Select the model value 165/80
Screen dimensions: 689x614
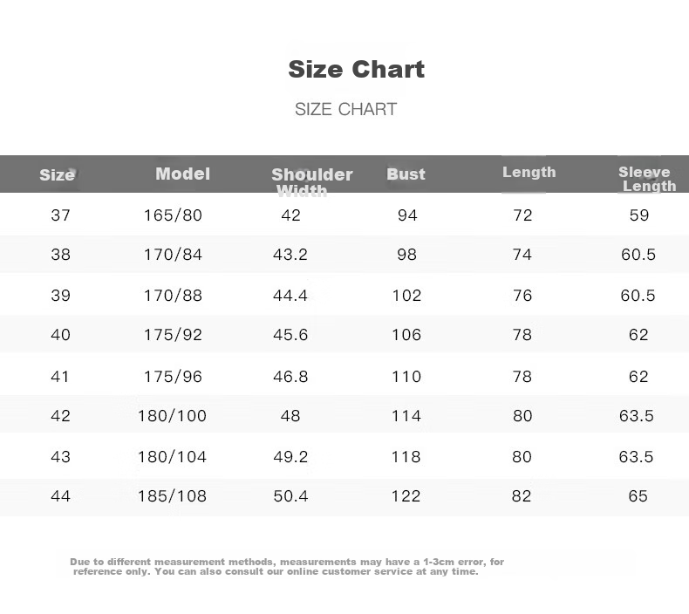[x=173, y=215]
